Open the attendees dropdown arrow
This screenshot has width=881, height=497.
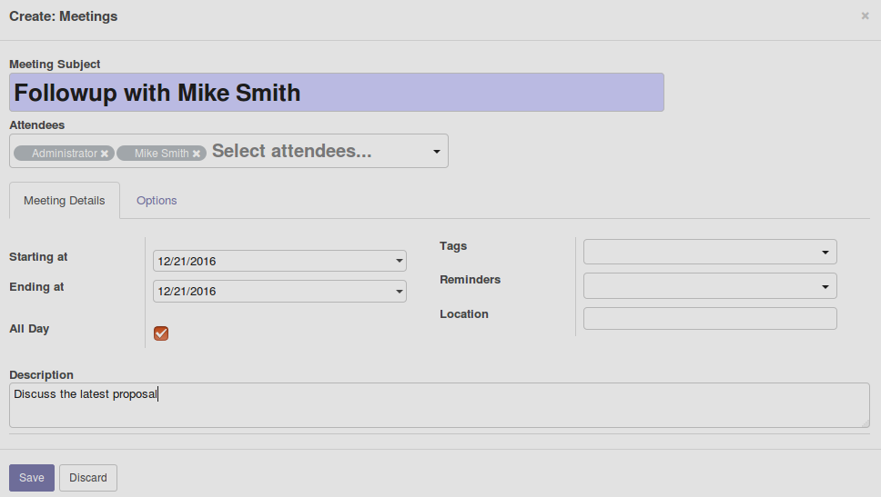(x=437, y=152)
